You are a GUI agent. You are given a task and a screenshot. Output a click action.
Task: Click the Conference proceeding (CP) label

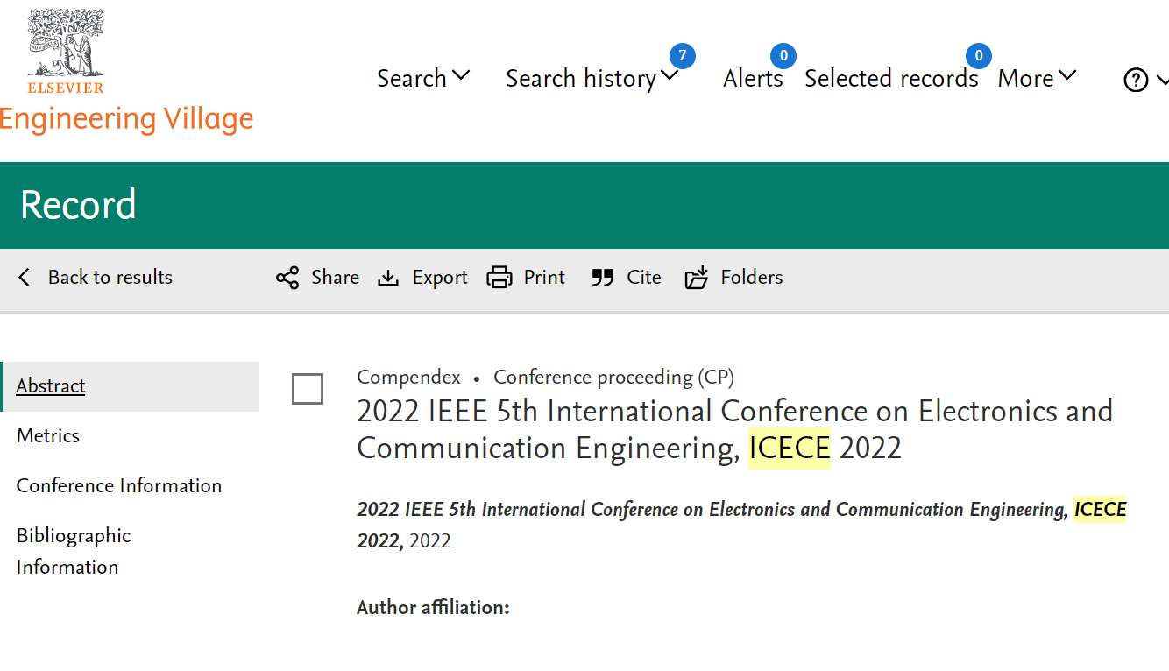(x=613, y=378)
